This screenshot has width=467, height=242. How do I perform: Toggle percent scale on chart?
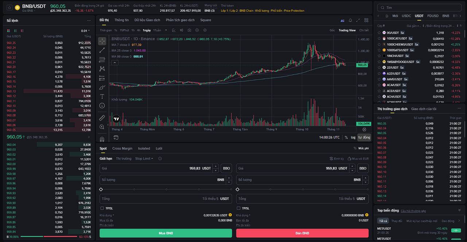(346, 137)
